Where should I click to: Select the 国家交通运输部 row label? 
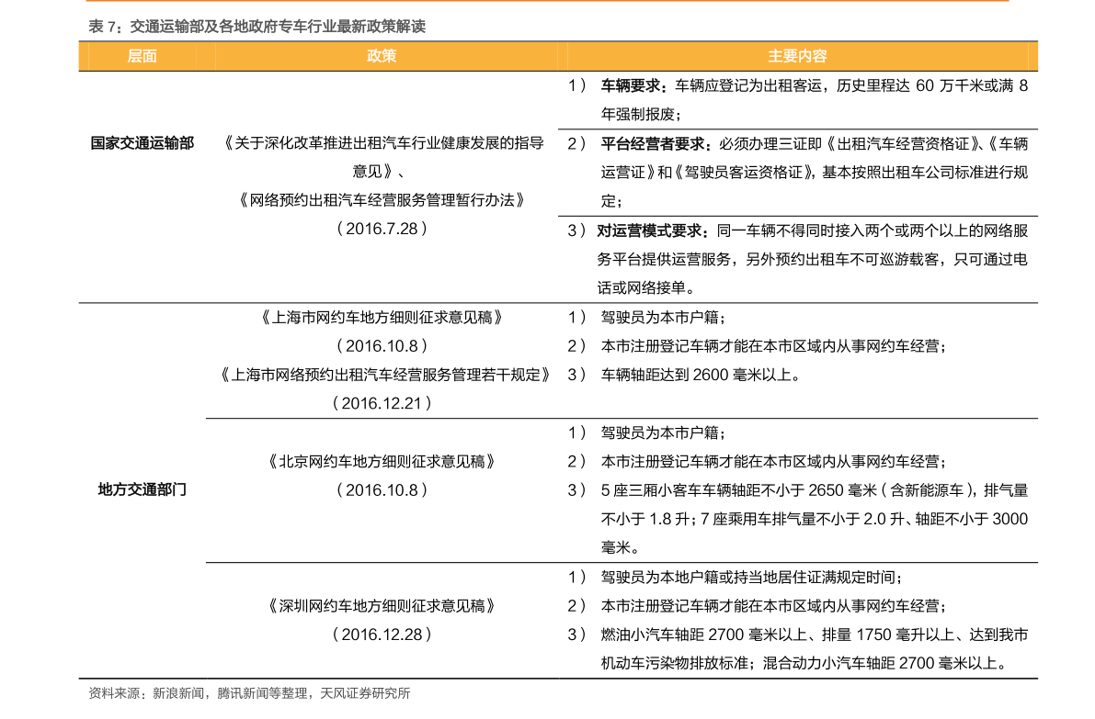click(x=143, y=143)
